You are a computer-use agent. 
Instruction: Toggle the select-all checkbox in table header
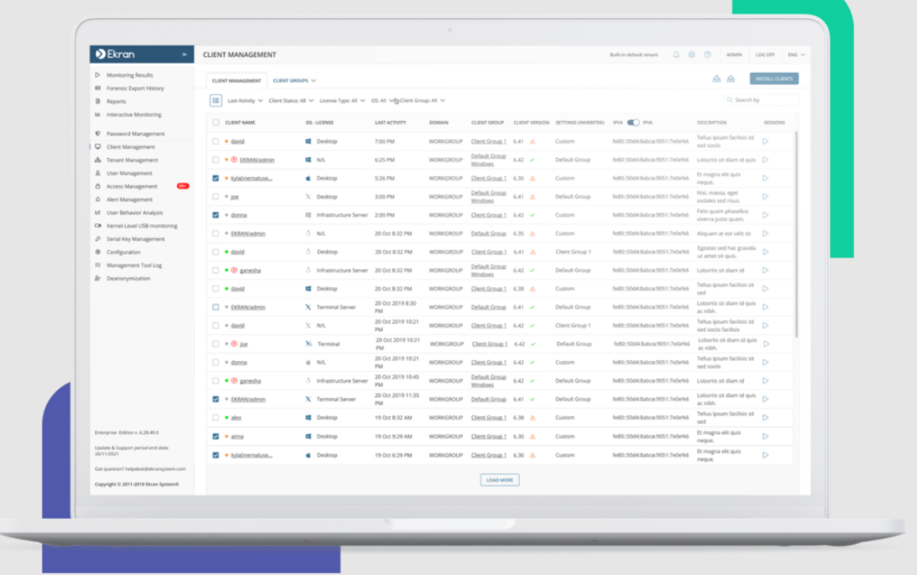(216, 122)
